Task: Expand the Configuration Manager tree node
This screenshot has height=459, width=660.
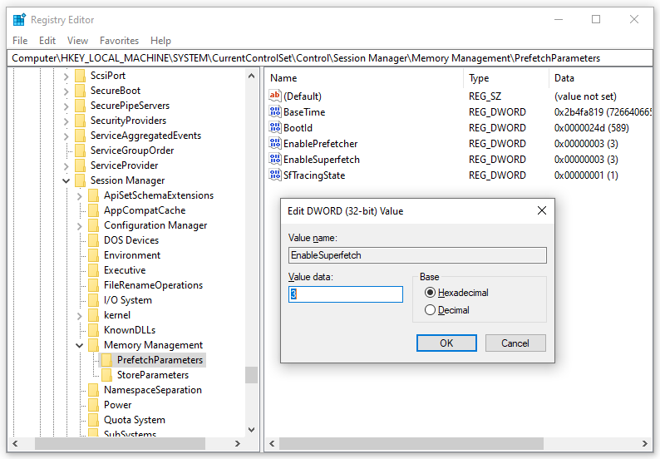Action: coord(80,225)
